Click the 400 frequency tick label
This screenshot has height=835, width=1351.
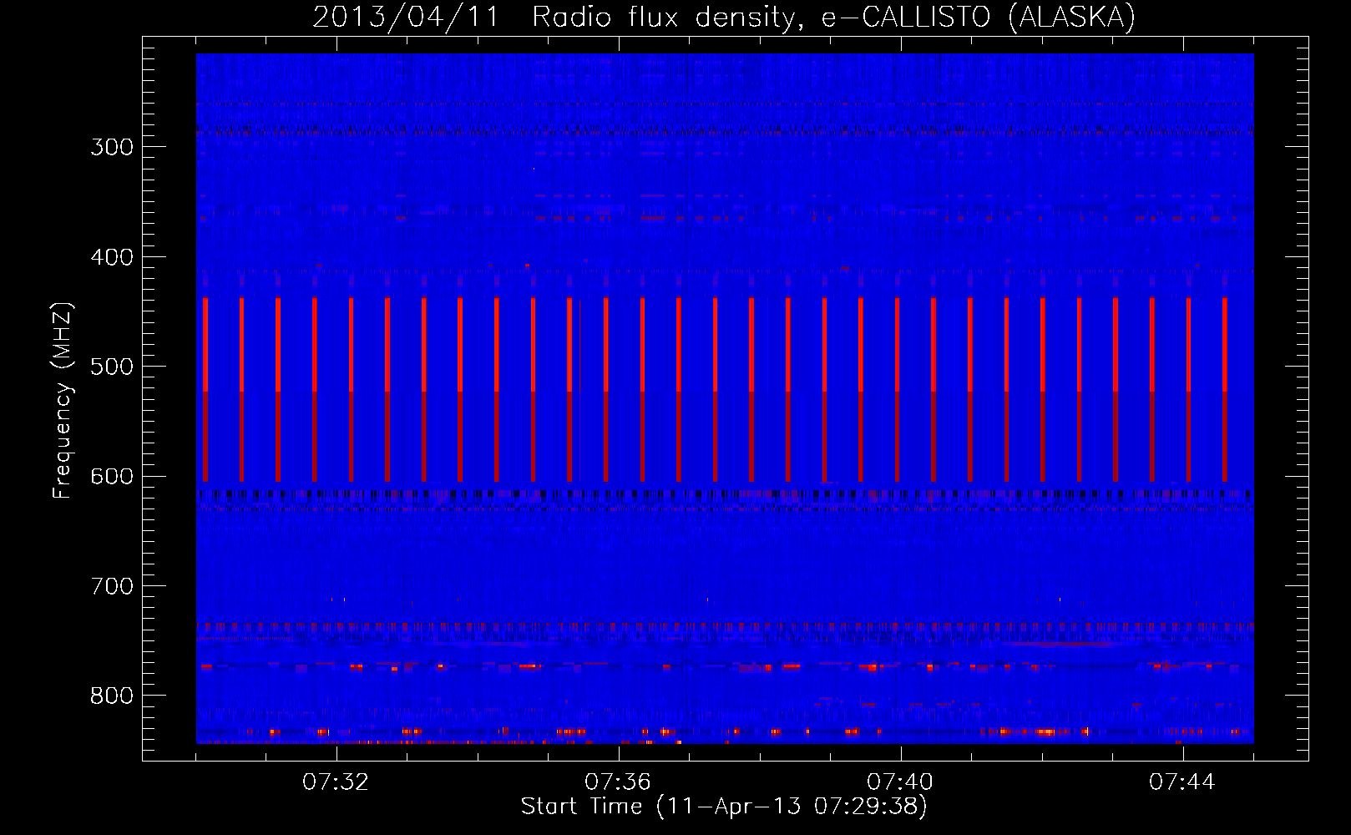pyautogui.click(x=112, y=257)
